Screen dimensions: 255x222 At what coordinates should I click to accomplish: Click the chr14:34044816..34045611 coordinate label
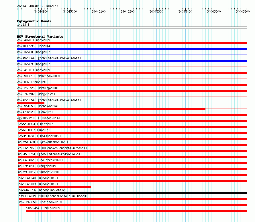(x=38, y=6)
